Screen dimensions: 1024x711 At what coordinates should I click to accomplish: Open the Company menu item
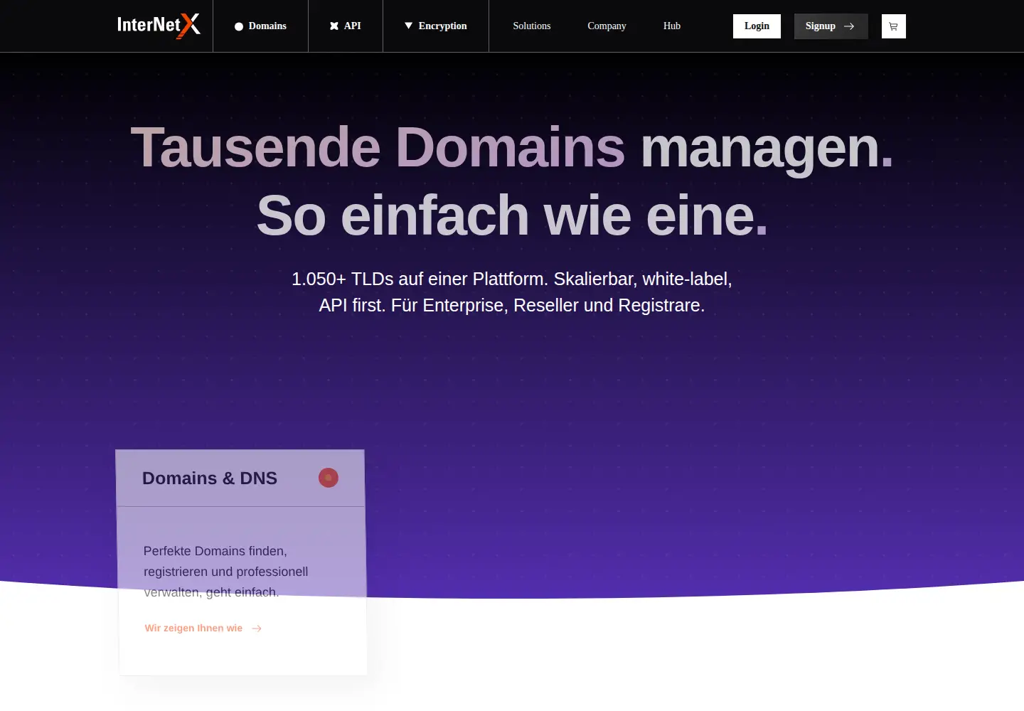click(607, 26)
